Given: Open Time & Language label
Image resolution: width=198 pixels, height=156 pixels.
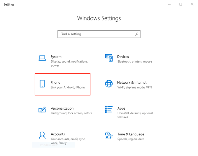Looking at the screenshot, I should [x=130, y=134].
